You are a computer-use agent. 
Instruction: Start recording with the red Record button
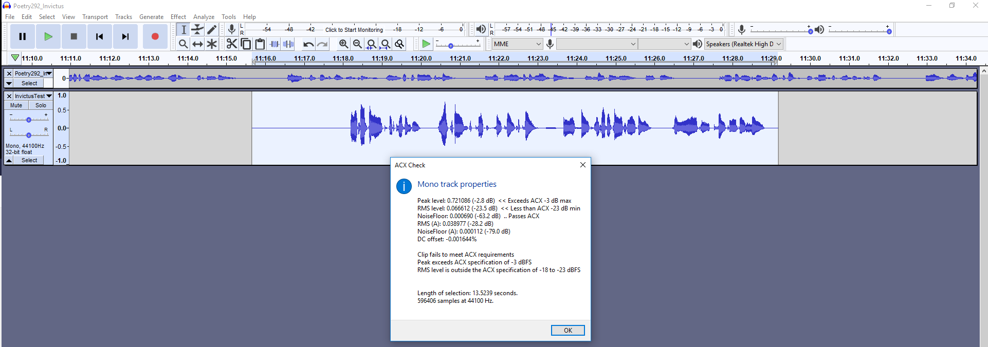(x=155, y=36)
